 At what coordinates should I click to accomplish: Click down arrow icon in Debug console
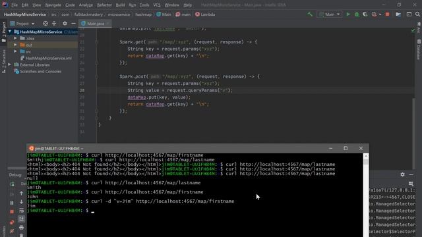22,202
